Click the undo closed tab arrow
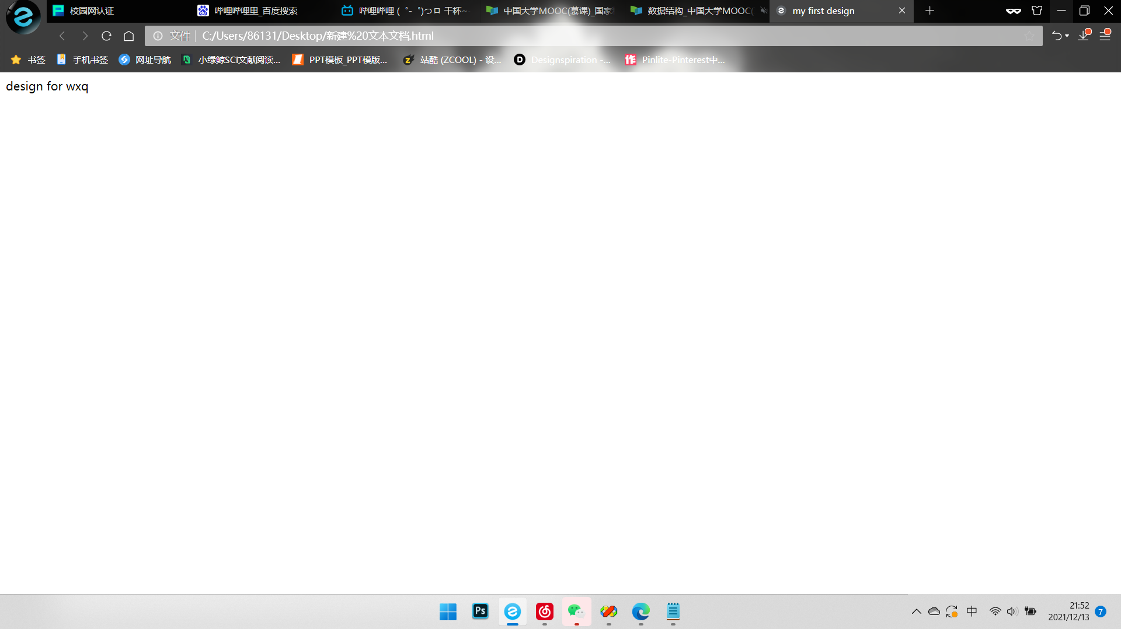1121x629 pixels. pos(1056,36)
